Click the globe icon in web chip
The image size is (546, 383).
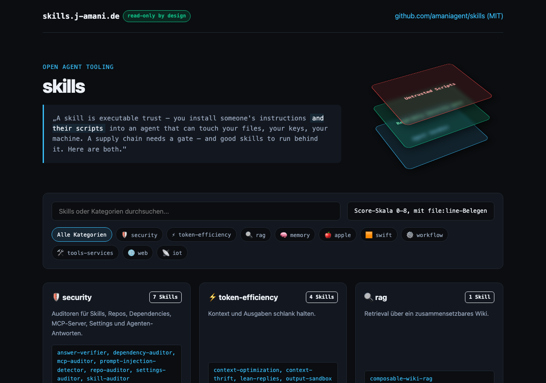(131, 253)
